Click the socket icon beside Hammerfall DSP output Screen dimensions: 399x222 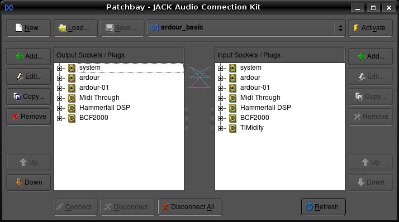(x=72, y=108)
